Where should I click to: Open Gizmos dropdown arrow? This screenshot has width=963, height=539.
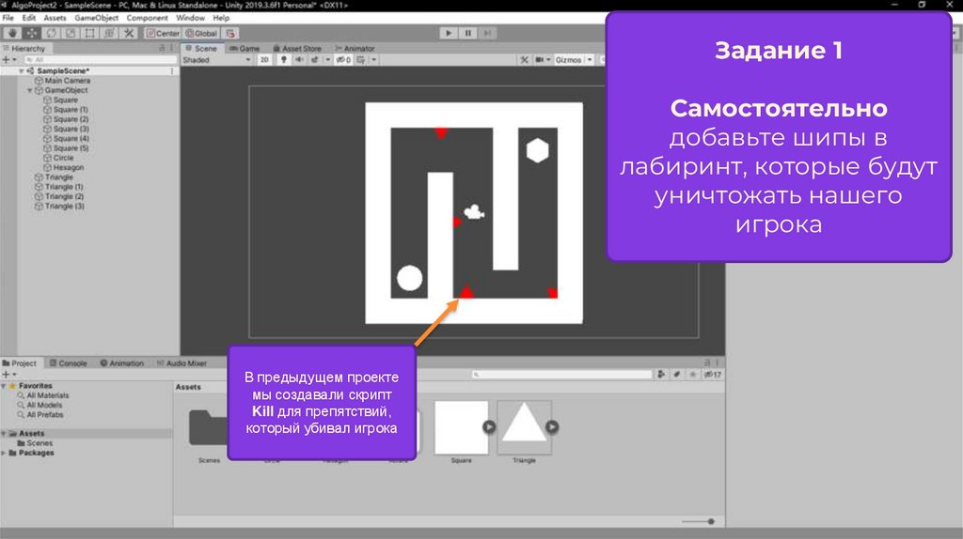[590, 60]
